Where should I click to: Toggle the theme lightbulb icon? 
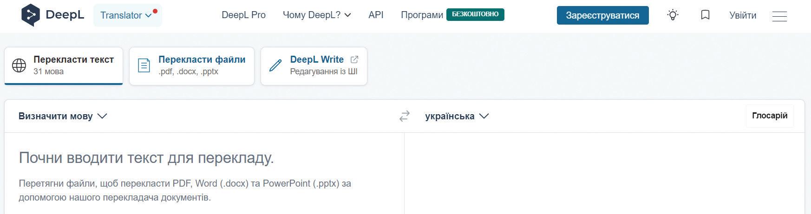click(673, 15)
